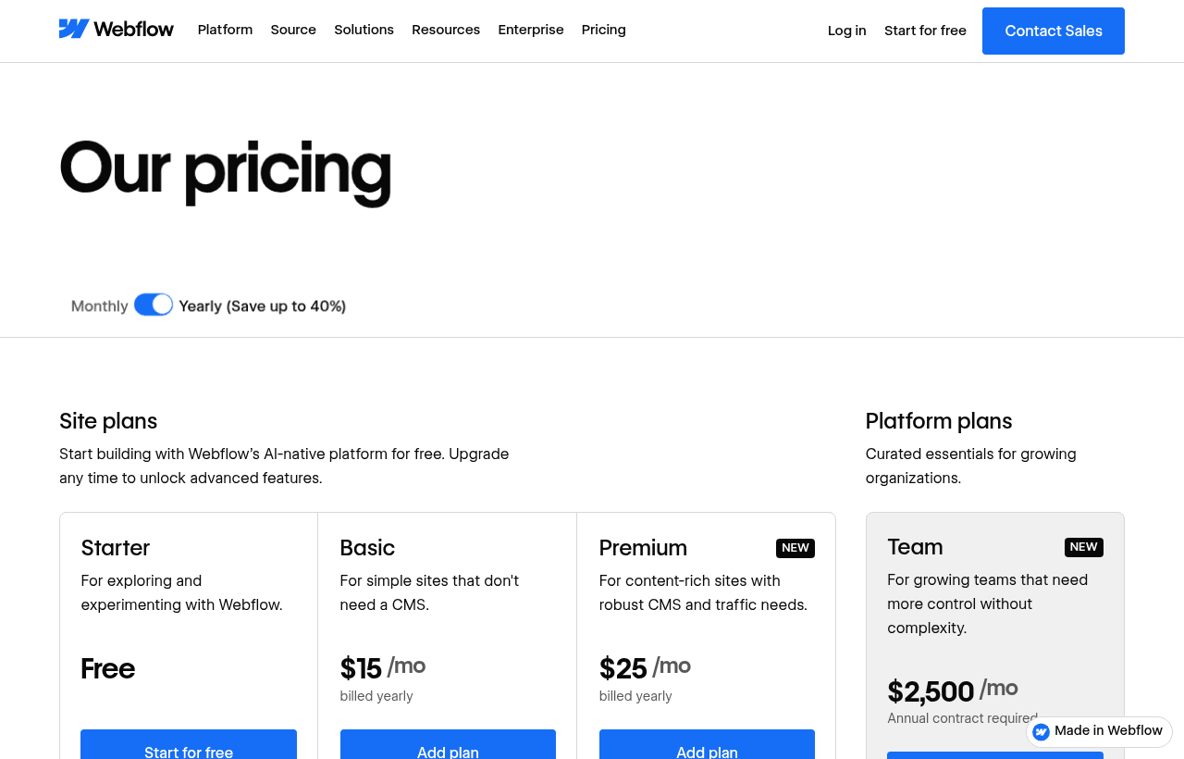Image resolution: width=1184 pixels, height=759 pixels.
Task: Click billed yearly under Basic price
Action: pyautogui.click(x=376, y=696)
